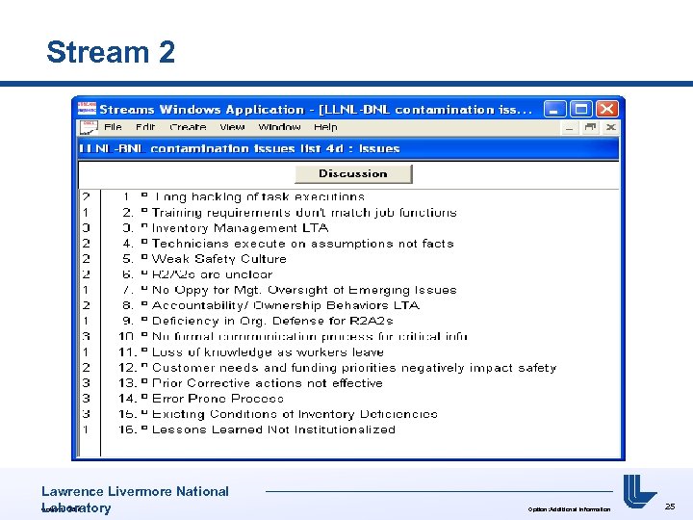693x520 pixels.
Task: Toggle box beside Inventory Management LTA
Action: click(144, 226)
